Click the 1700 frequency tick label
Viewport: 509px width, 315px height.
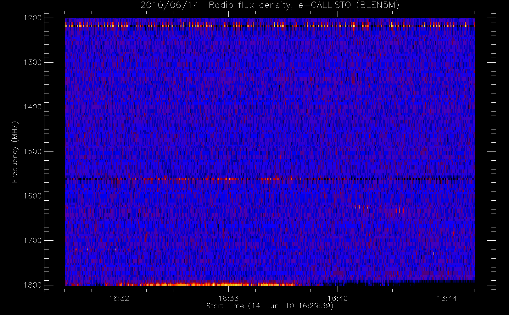click(33, 240)
